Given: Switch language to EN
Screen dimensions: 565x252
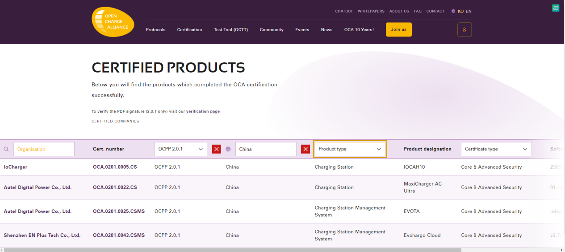Looking at the screenshot, I should tap(469, 11).
